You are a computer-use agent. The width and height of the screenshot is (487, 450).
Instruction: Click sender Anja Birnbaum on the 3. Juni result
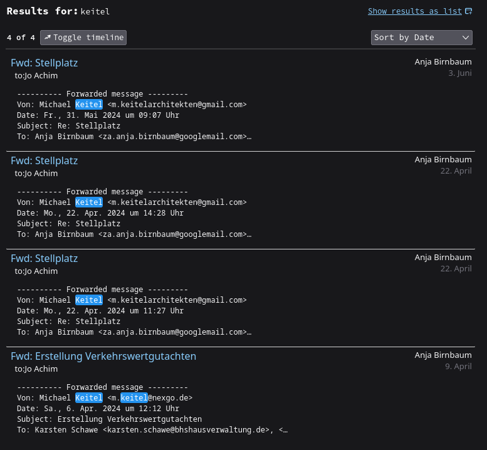coord(442,61)
